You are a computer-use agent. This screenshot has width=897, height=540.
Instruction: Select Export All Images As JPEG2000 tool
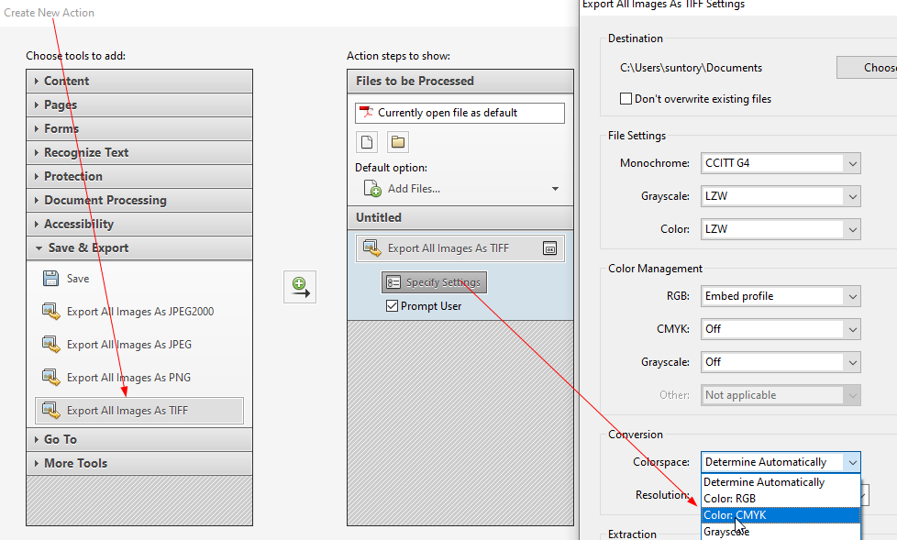click(x=139, y=312)
